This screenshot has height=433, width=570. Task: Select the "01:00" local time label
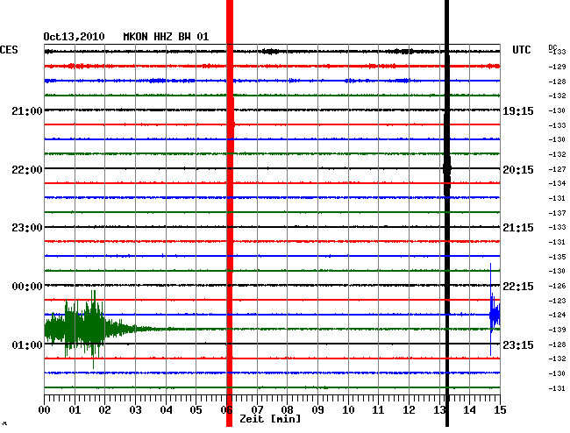click(x=27, y=344)
